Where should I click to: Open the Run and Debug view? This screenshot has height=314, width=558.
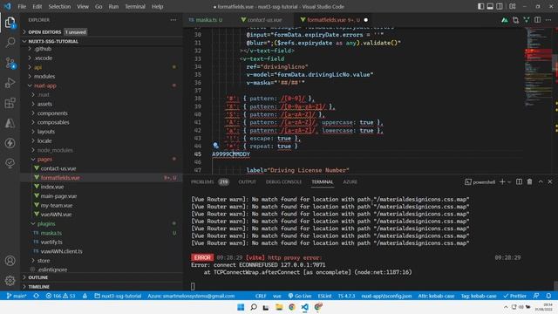[x=10, y=83]
